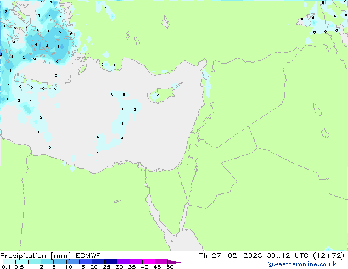Click the '30' legend scale label
This screenshot has height=269, width=348.
(x=119, y=267)
